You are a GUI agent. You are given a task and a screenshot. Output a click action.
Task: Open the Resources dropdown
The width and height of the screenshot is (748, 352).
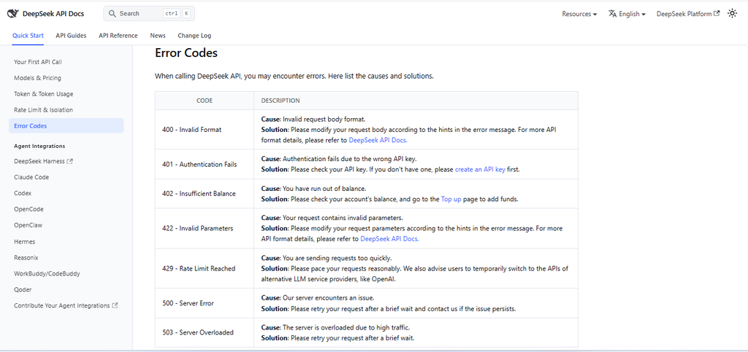point(579,14)
